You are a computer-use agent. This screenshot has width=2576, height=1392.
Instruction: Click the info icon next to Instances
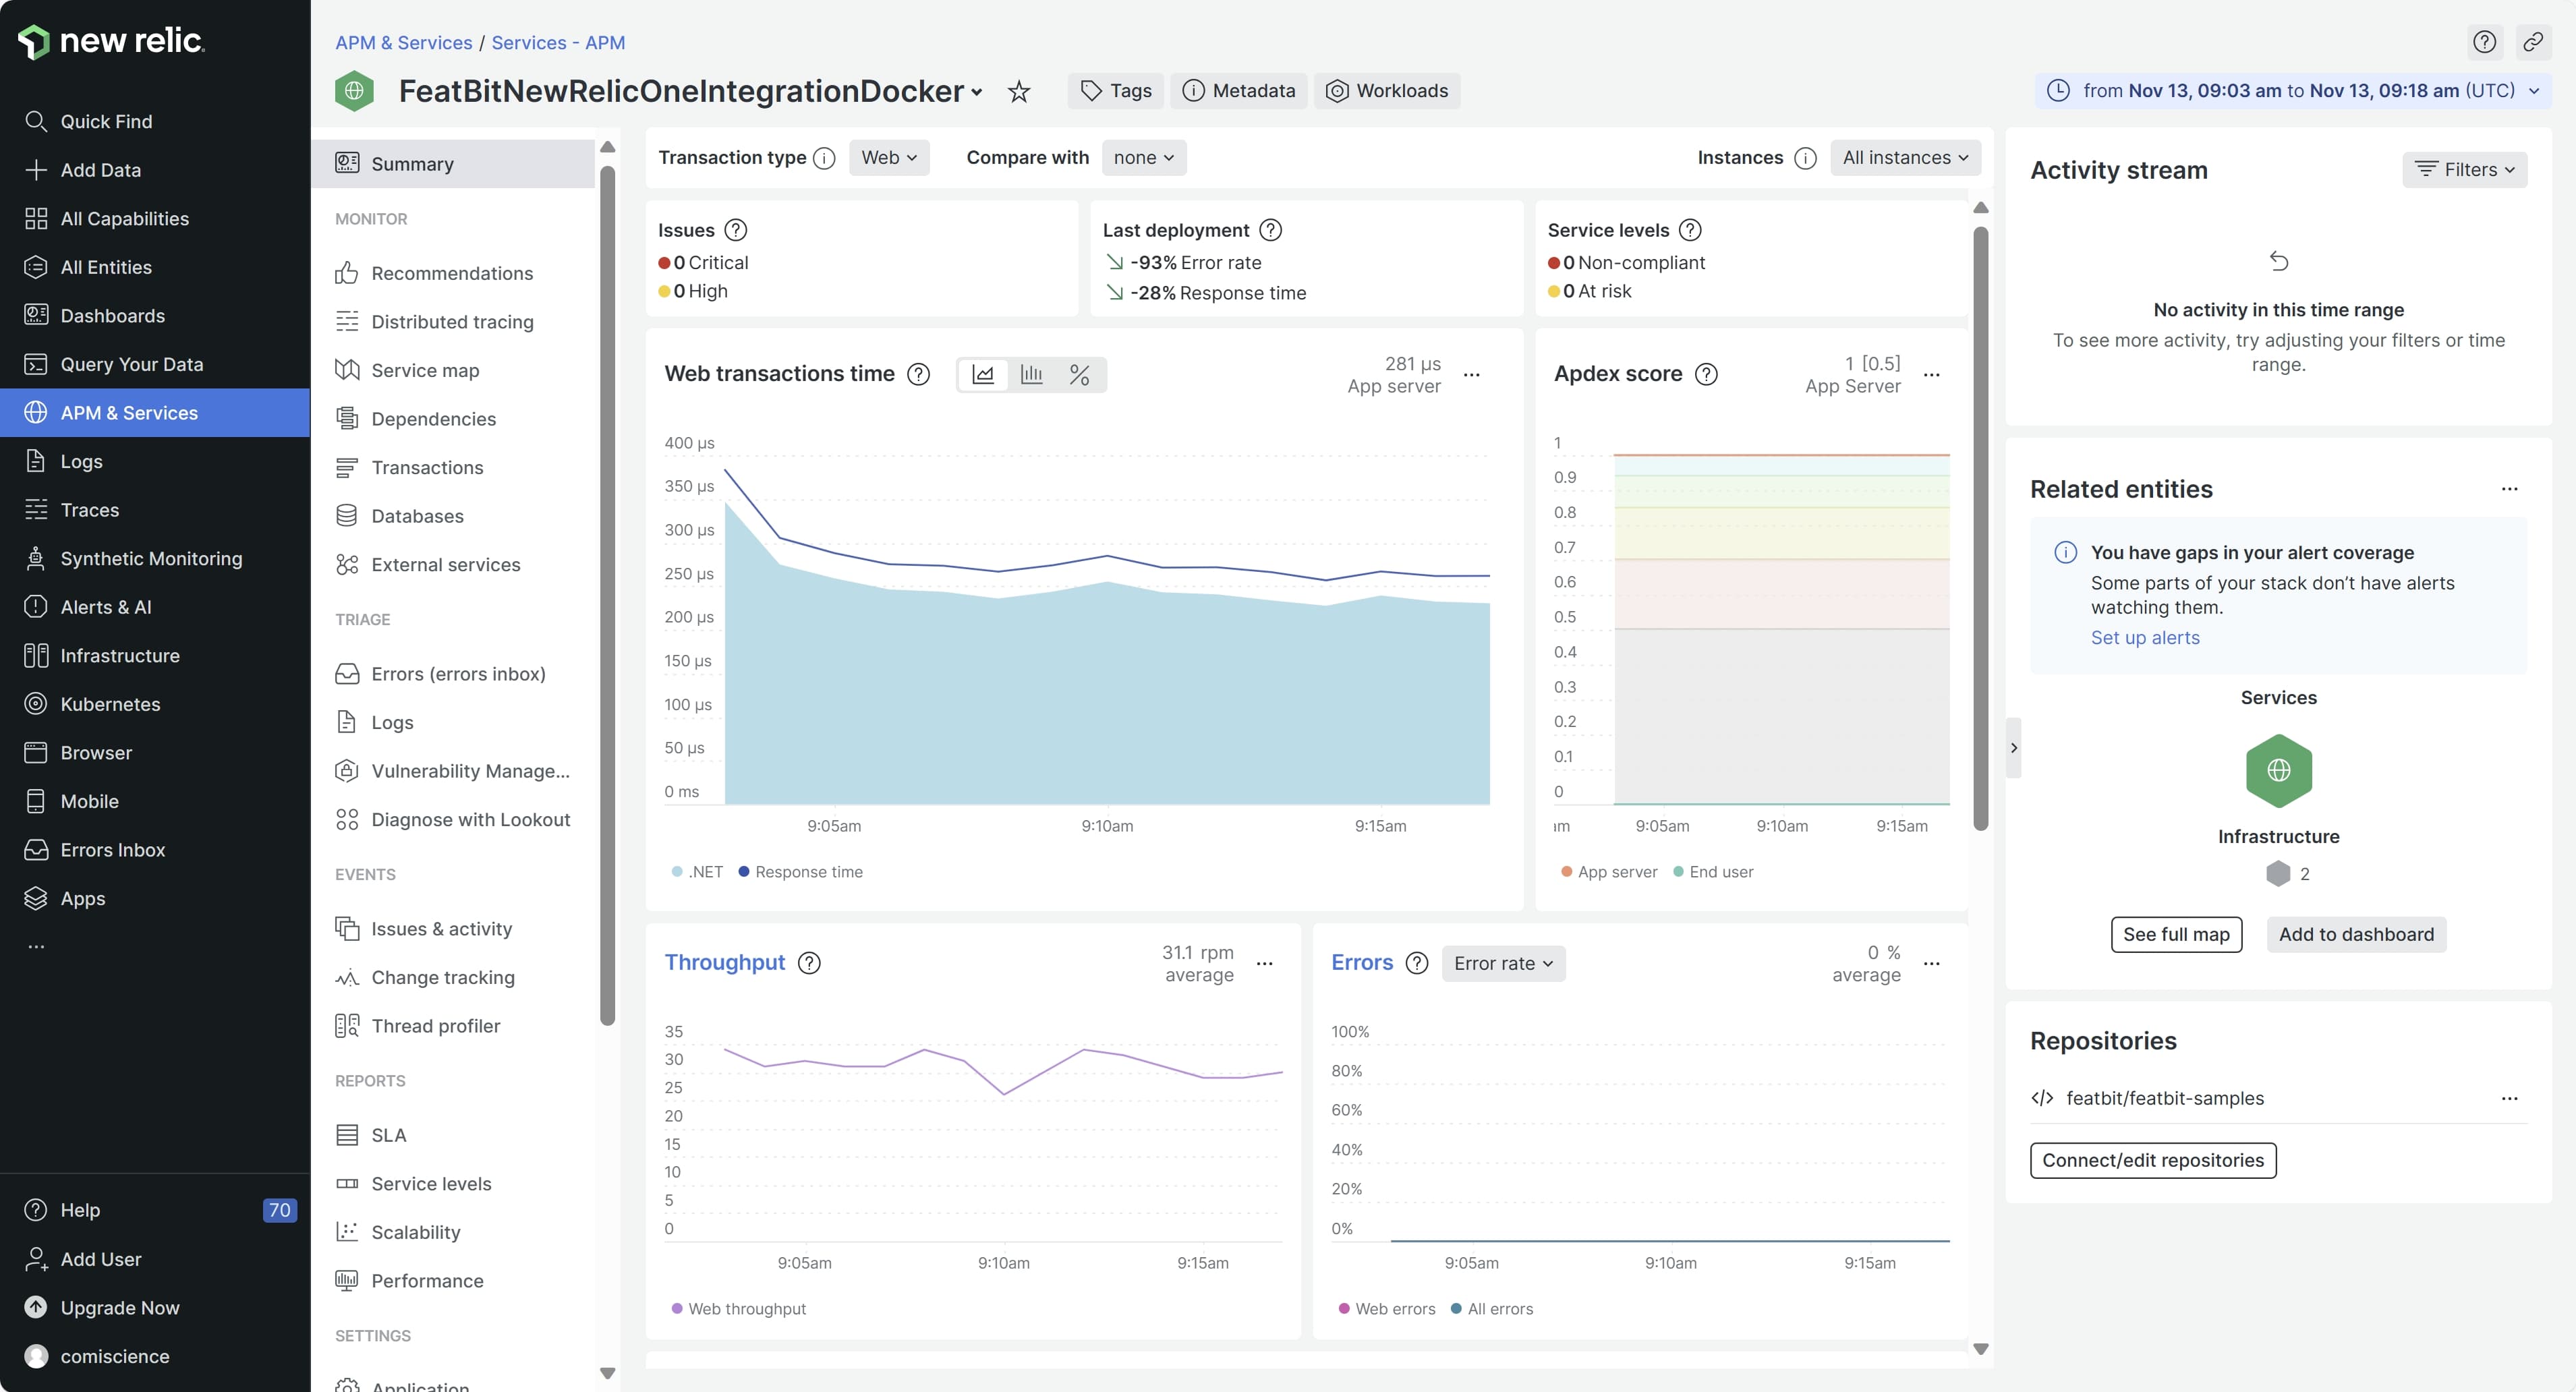tap(1805, 158)
